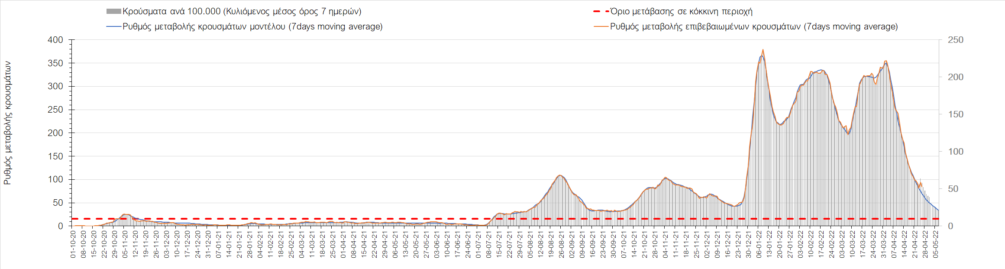
Task: Click the orange line legend marker
Action: tap(601, 27)
